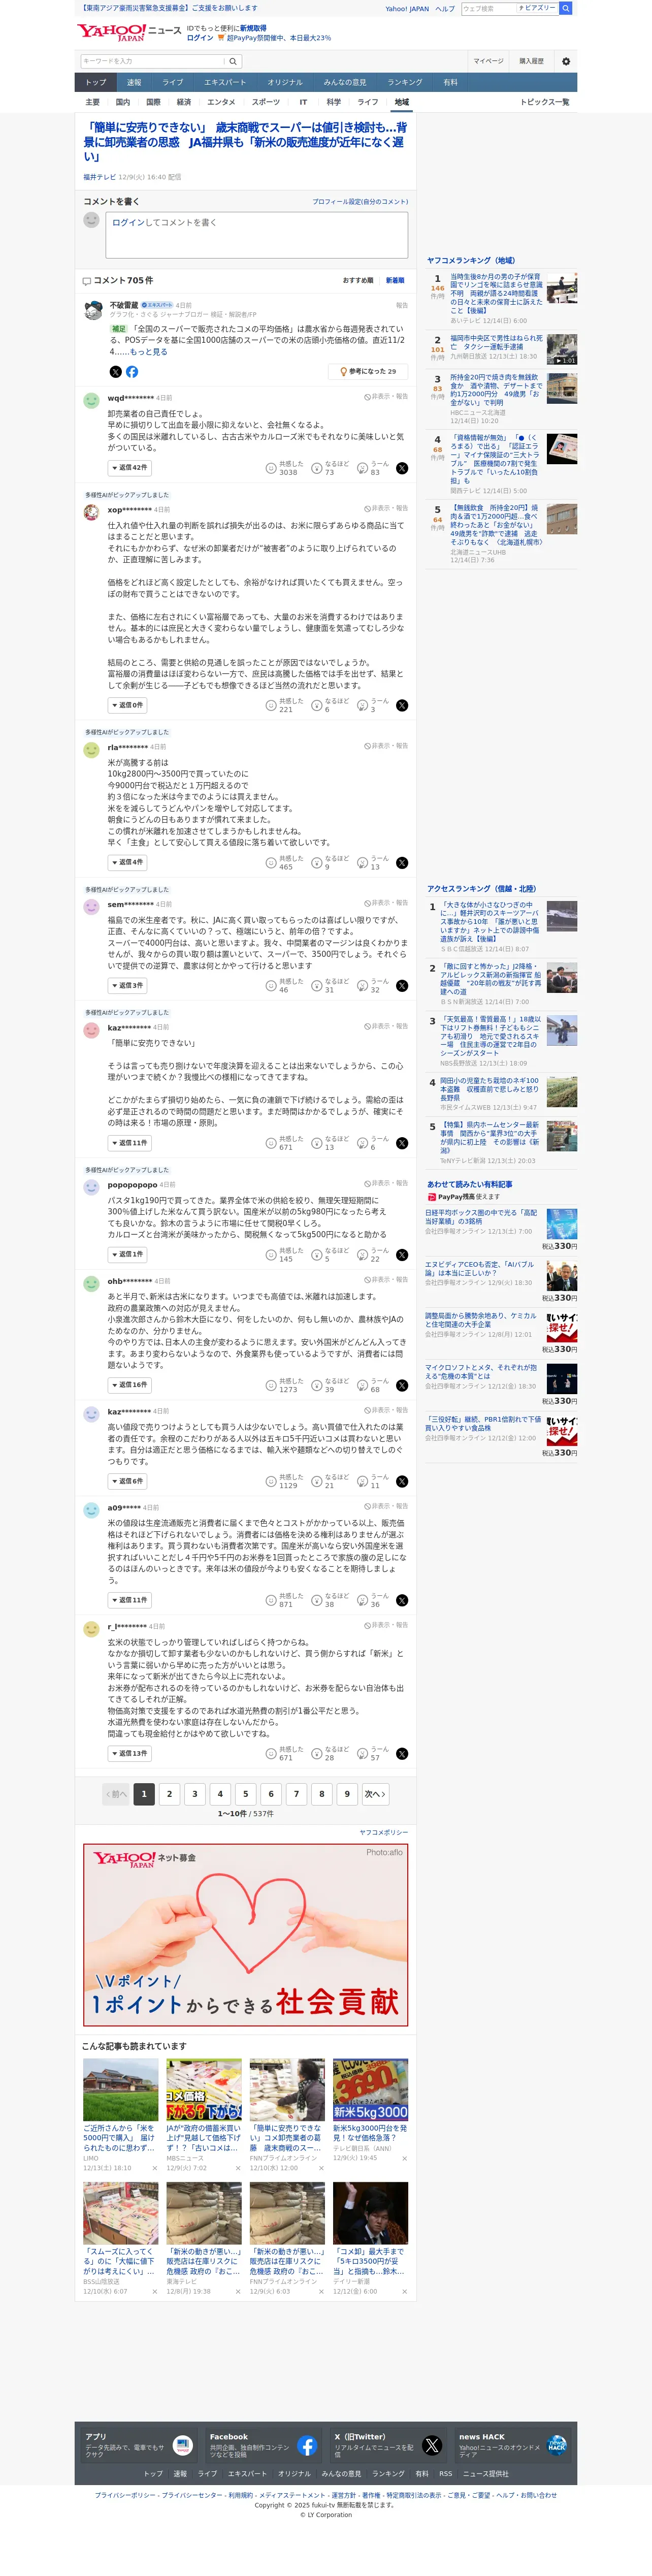The width and height of the screenshot is (652, 2576).
Task: Share a09's comment via X icon
Action: pos(402,1600)
